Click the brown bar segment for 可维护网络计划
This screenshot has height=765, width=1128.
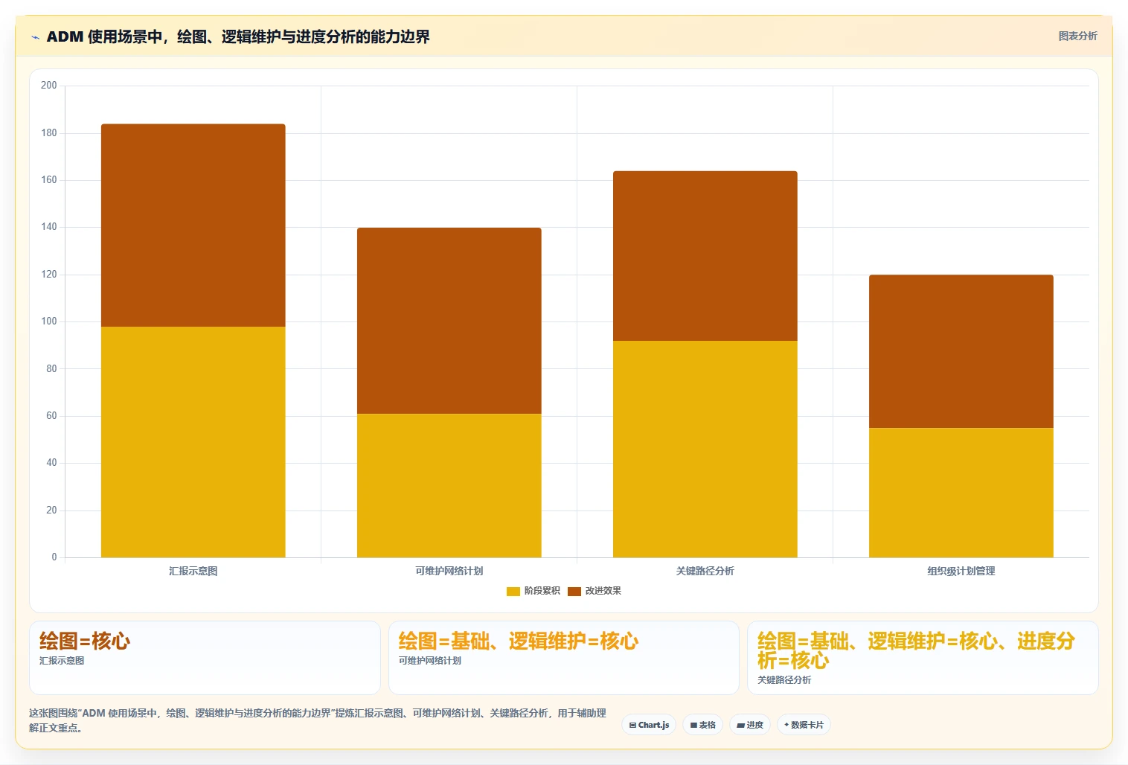pos(449,321)
